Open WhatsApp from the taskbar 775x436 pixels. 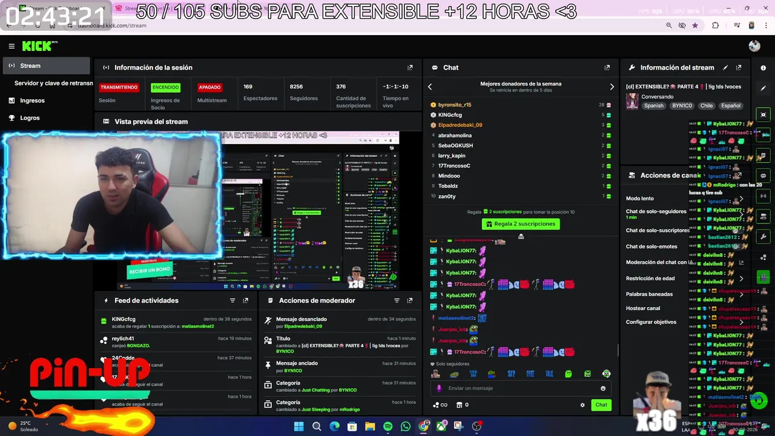[x=405, y=426]
